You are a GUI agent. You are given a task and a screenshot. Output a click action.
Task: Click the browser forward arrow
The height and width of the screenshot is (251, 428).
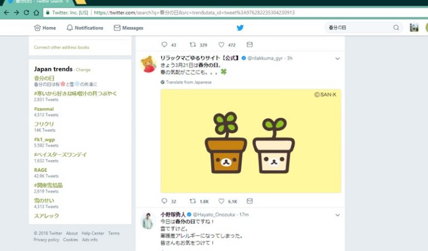(x=16, y=13)
